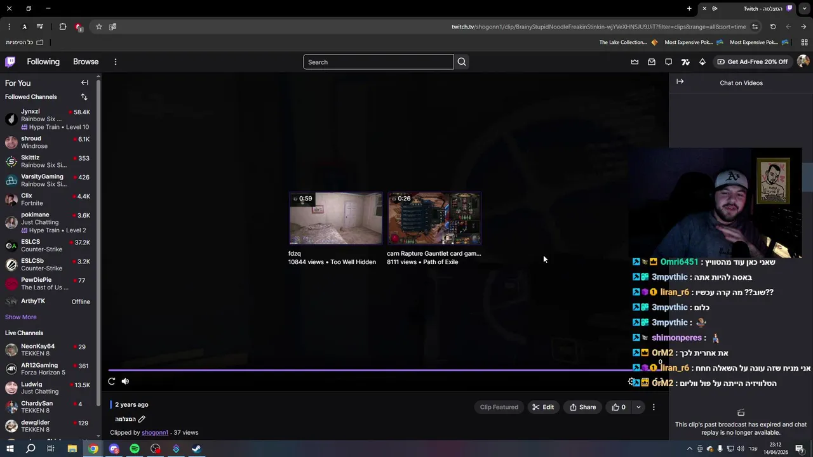Open the ESLCSb channel
Viewport: 813px width, 457px height.
tap(48, 265)
